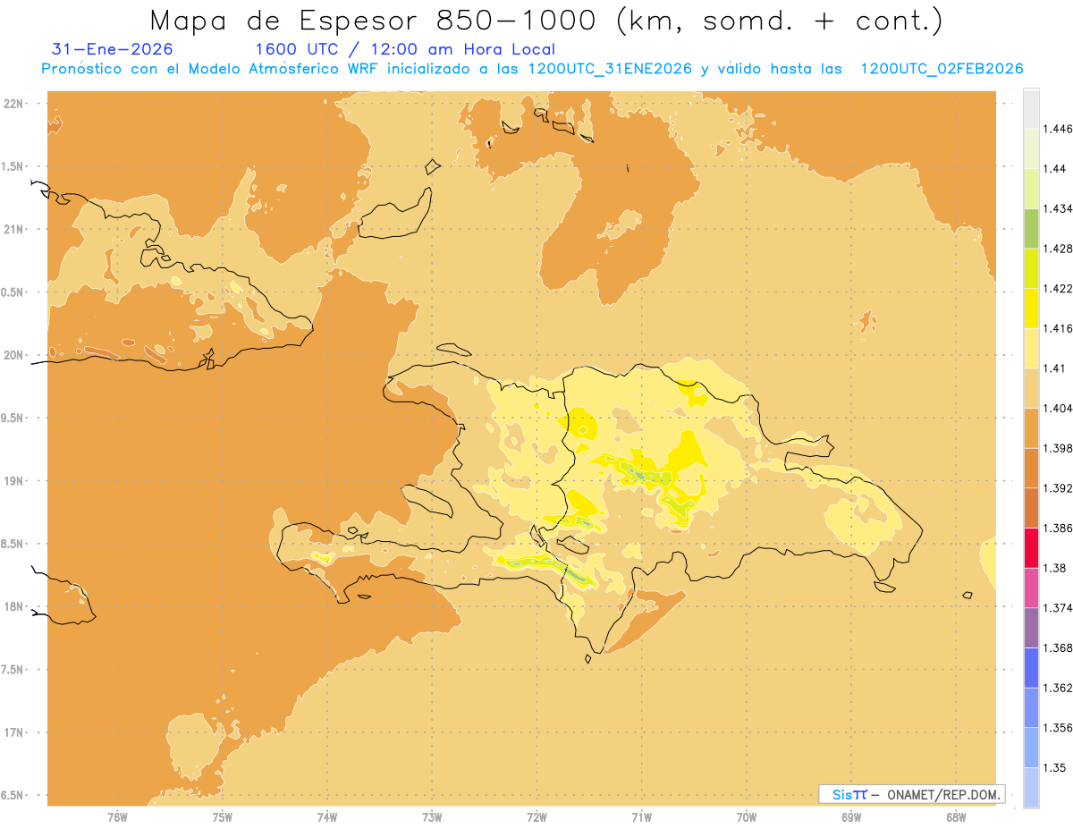Click the '1.44' legend value
The width and height of the screenshot is (1073, 829).
pyautogui.click(x=1055, y=169)
